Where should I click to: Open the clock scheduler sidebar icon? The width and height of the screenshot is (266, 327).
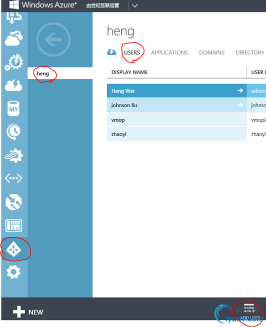tap(13, 132)
